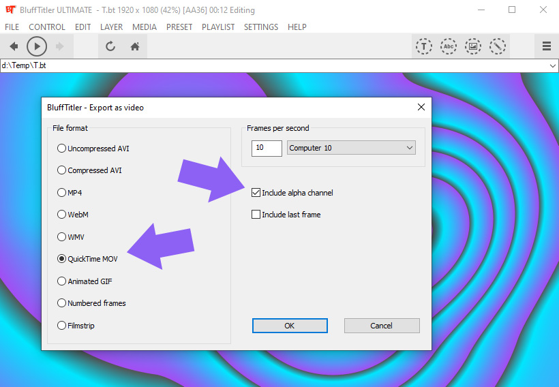Choose MP4 file format

pos(70,193)
